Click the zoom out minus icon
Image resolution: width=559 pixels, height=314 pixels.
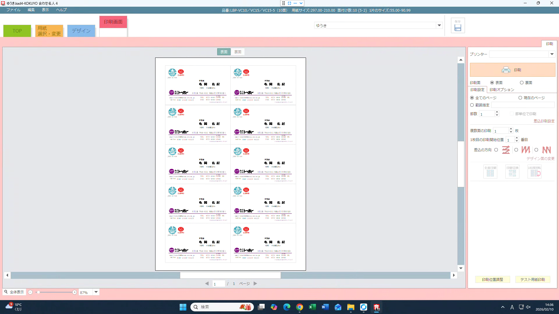tap(30, 292)
